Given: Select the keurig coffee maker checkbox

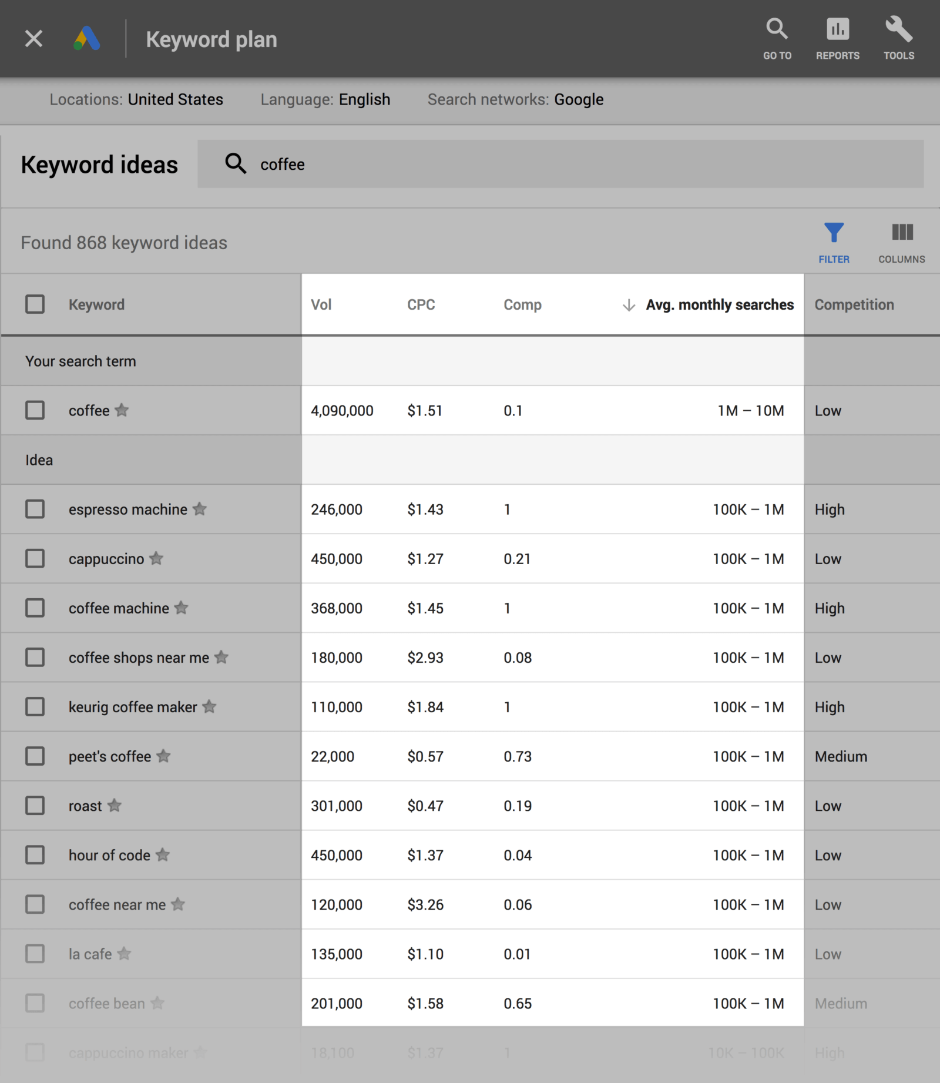Looking at the screenshot, I should coord(35,706).
